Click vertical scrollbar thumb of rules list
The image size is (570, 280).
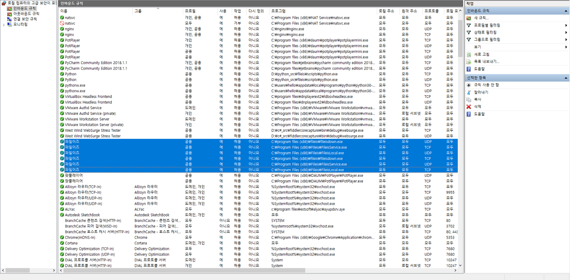(460, 38)
